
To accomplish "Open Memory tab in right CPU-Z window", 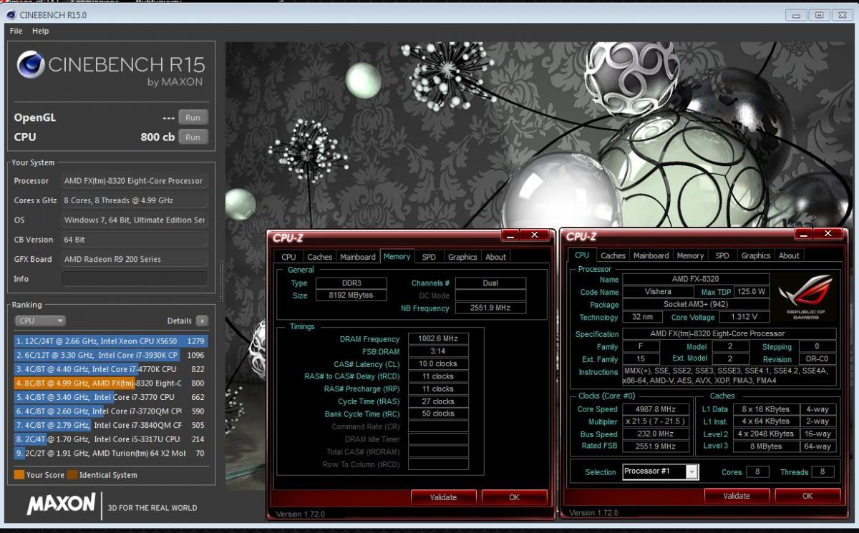I will pyautogui.click(x=690, y=255).
